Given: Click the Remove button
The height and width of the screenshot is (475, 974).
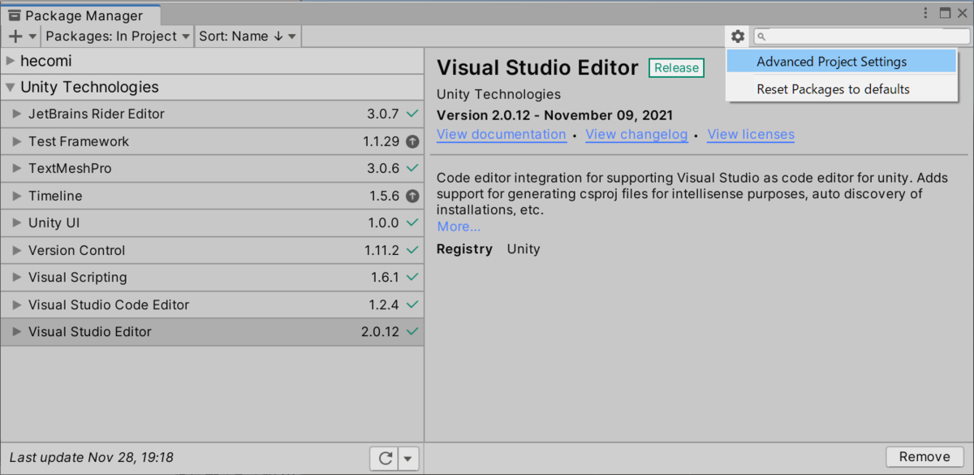Looking at the screenshot, I should coord(924,457).
